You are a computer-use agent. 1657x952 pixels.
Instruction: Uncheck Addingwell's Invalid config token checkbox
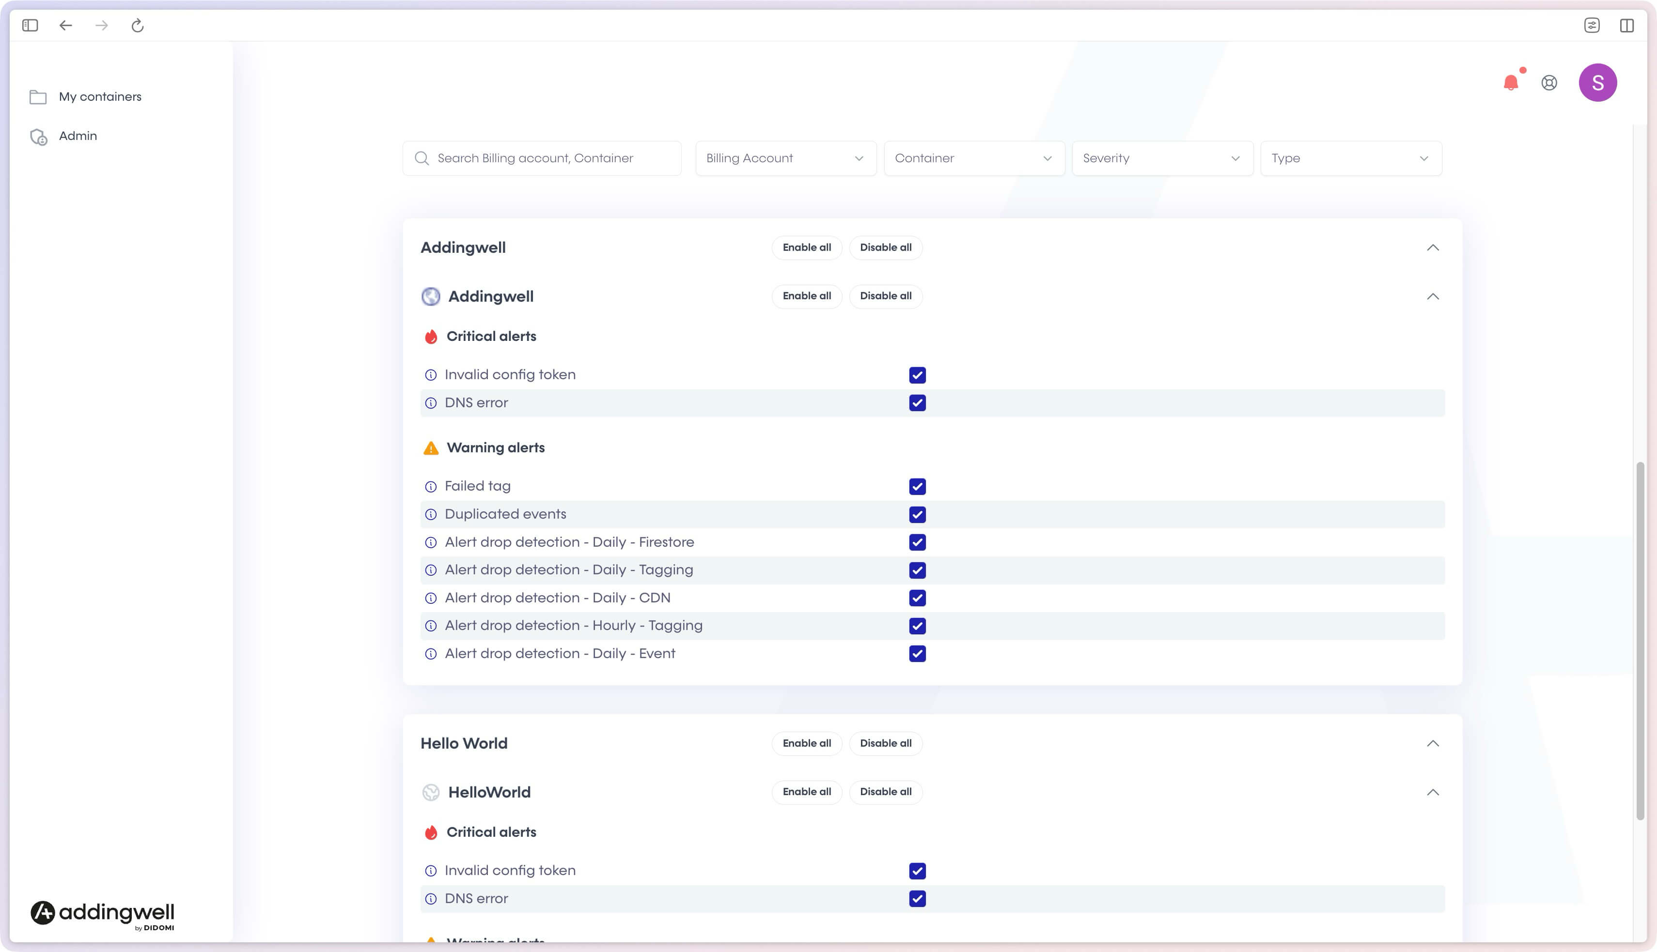tap(917, 375)
